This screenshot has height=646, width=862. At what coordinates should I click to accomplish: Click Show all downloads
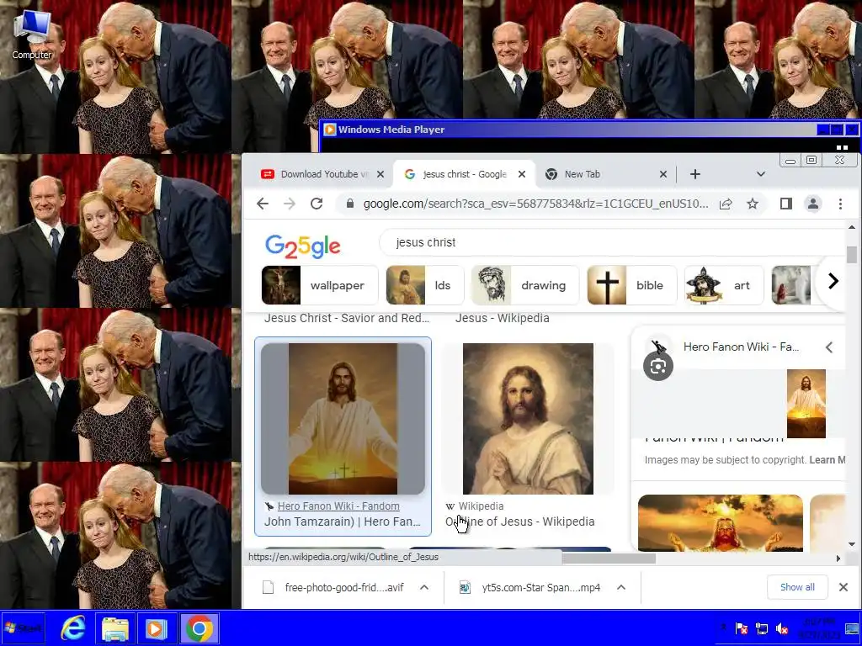(x=797, y=587)
